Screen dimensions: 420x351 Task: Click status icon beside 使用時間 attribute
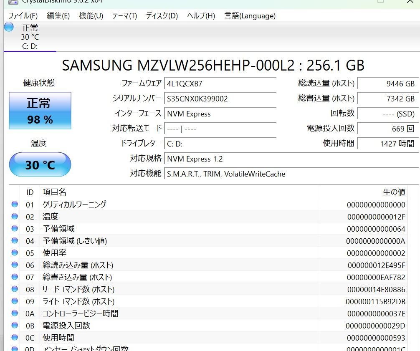(15, 337)
